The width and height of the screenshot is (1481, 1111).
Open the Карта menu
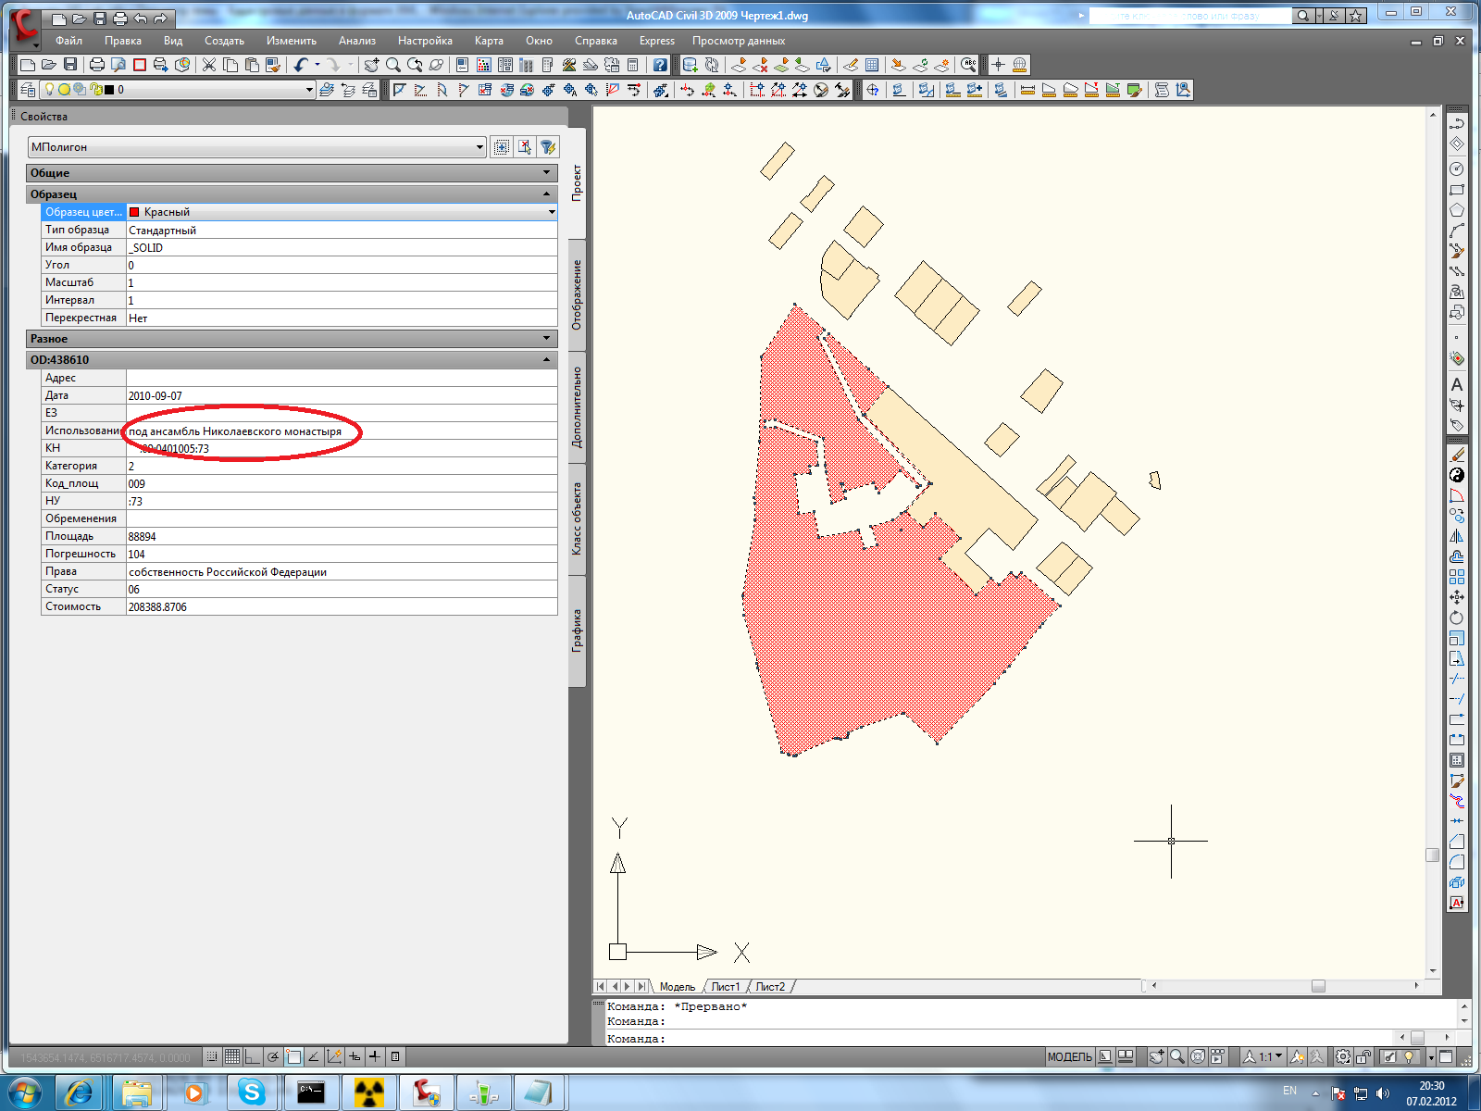pyautogui.click(x=489, y=41)
